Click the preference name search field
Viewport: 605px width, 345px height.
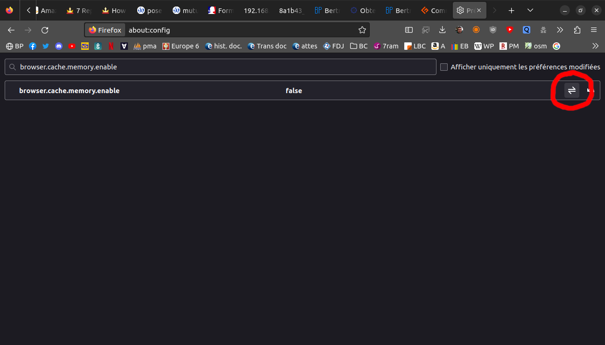click(x=220, y=67)
